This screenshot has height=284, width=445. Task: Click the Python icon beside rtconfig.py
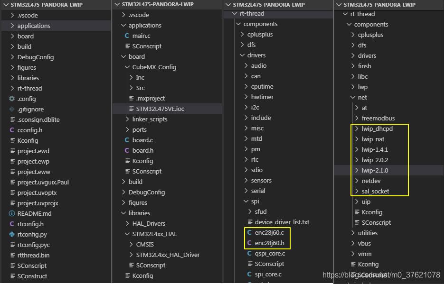tap(12, 234)
